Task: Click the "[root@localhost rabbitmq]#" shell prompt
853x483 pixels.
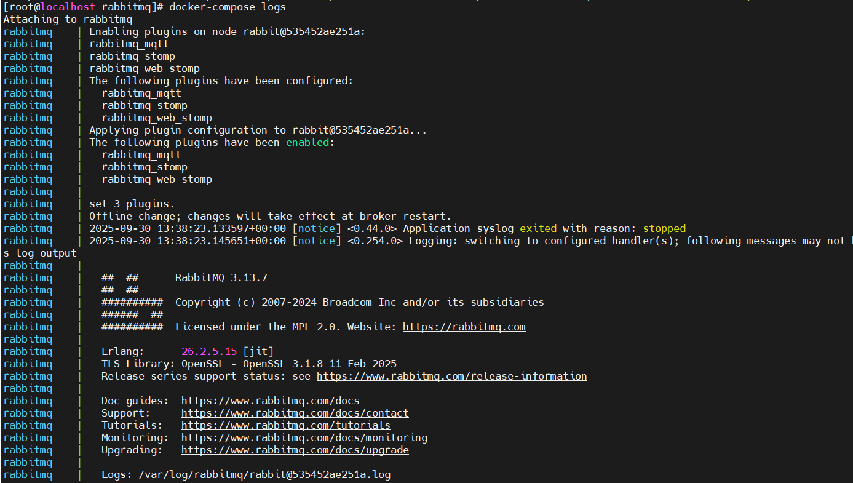Action: click(83, 7)
